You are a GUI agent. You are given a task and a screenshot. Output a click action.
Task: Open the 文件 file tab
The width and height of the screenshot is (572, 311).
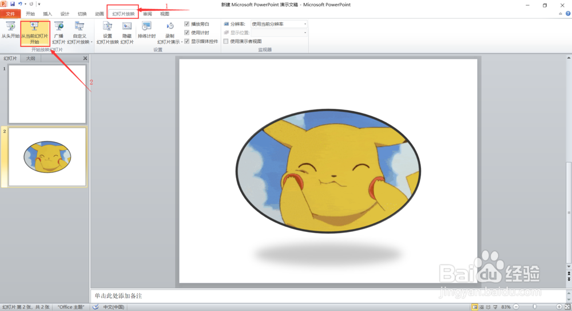(10, 14)
